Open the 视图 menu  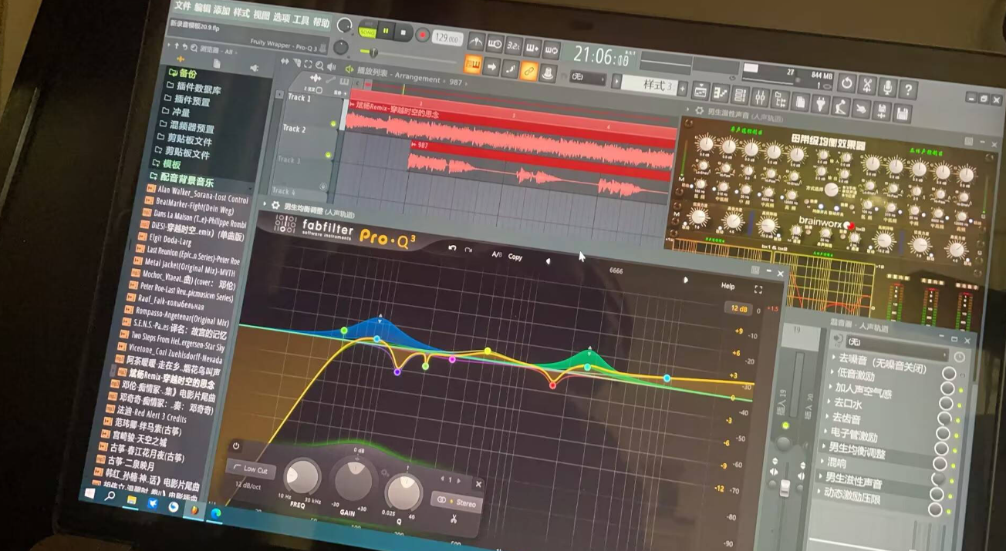pos(262,15)
